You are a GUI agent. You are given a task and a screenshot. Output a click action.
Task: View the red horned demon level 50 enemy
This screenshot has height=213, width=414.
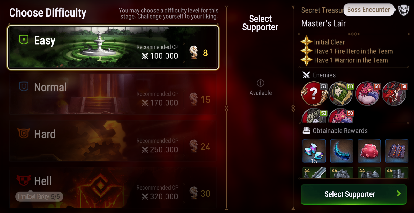click(395, 93)
